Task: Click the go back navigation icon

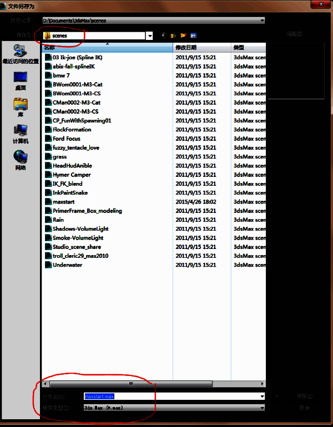Action: coord(164,35)
